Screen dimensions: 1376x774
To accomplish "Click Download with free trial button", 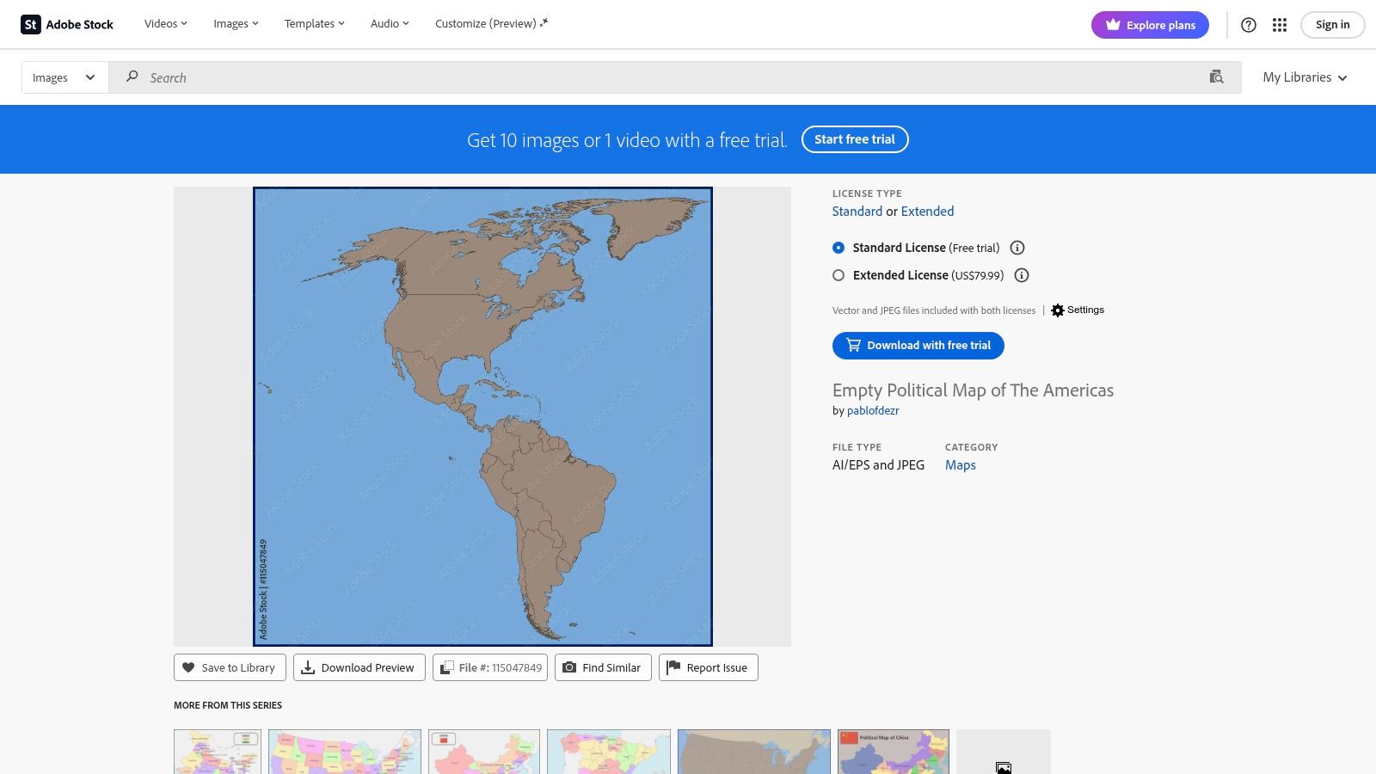I will coord(918,346).
